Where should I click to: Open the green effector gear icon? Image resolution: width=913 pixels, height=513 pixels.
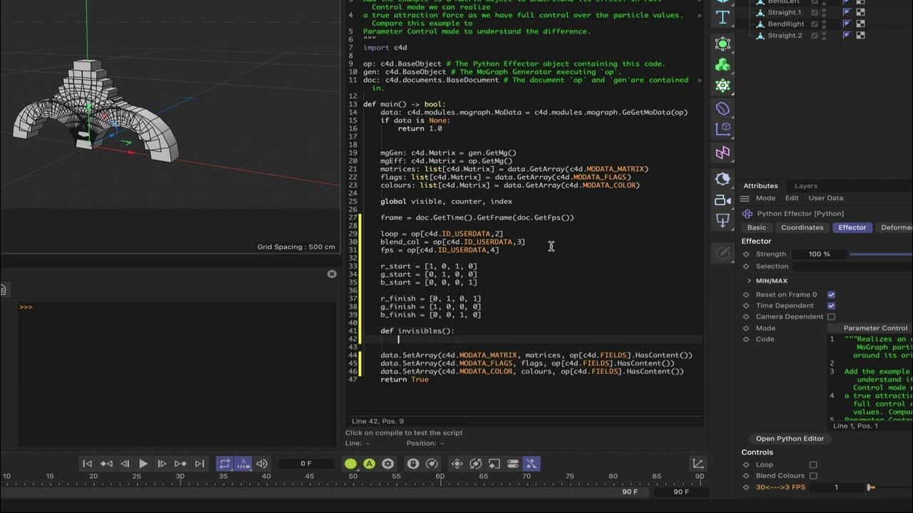723,85
